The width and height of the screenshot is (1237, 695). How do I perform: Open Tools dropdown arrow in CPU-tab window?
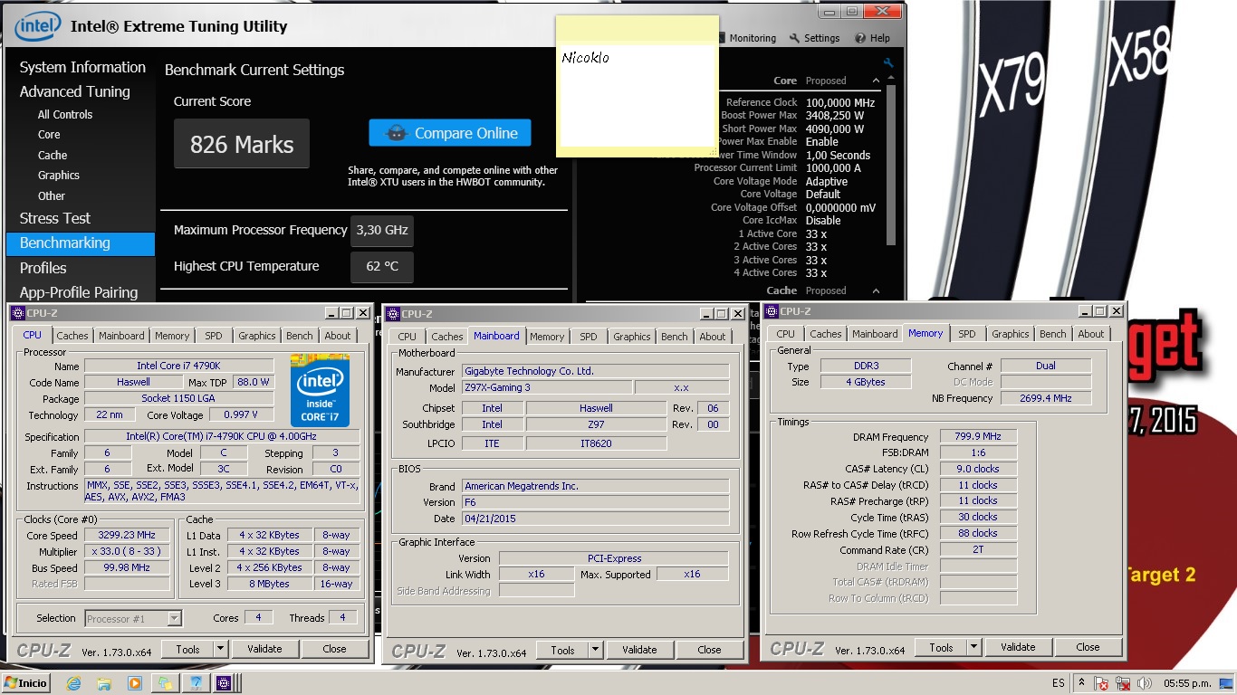(220, 649)
